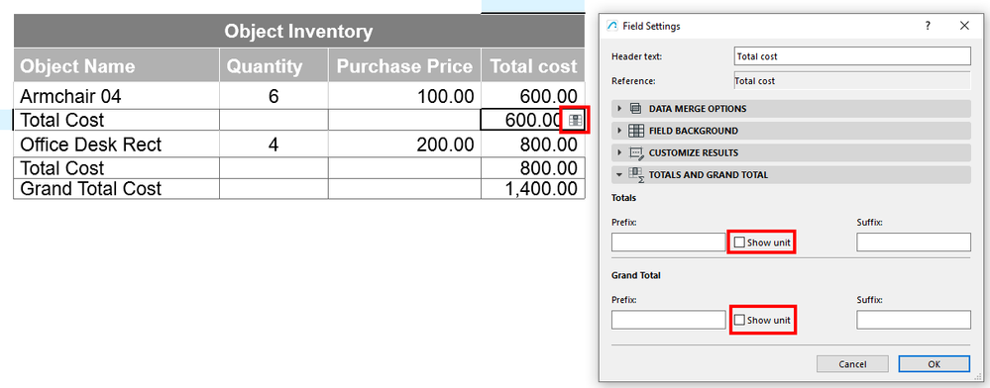Click the Archicad icon in Field Settings title bar
990x388 pixels.
[611, 26]
